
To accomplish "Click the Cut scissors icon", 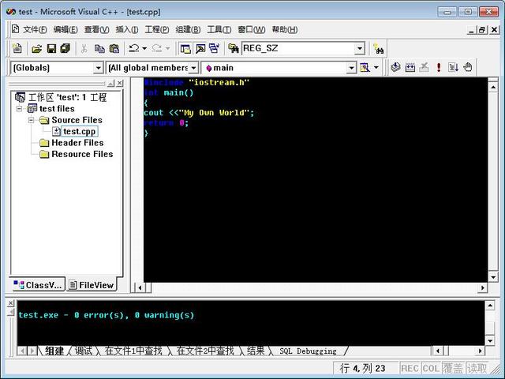I will point(84,49).
